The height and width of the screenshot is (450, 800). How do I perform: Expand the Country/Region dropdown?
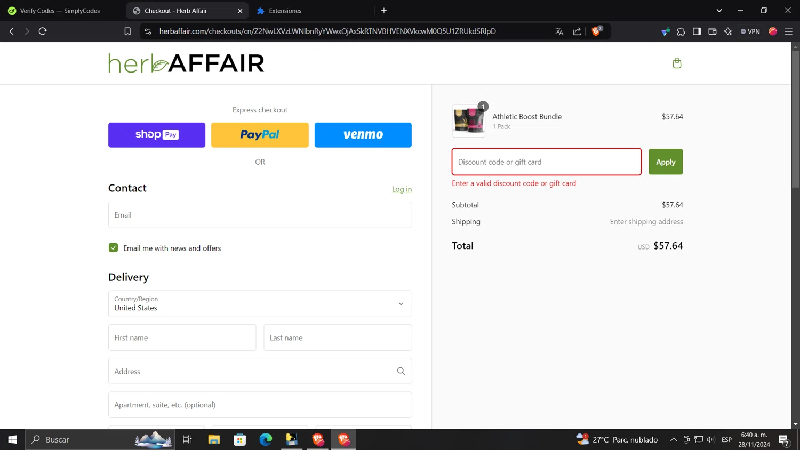click(x=260, y=304)
